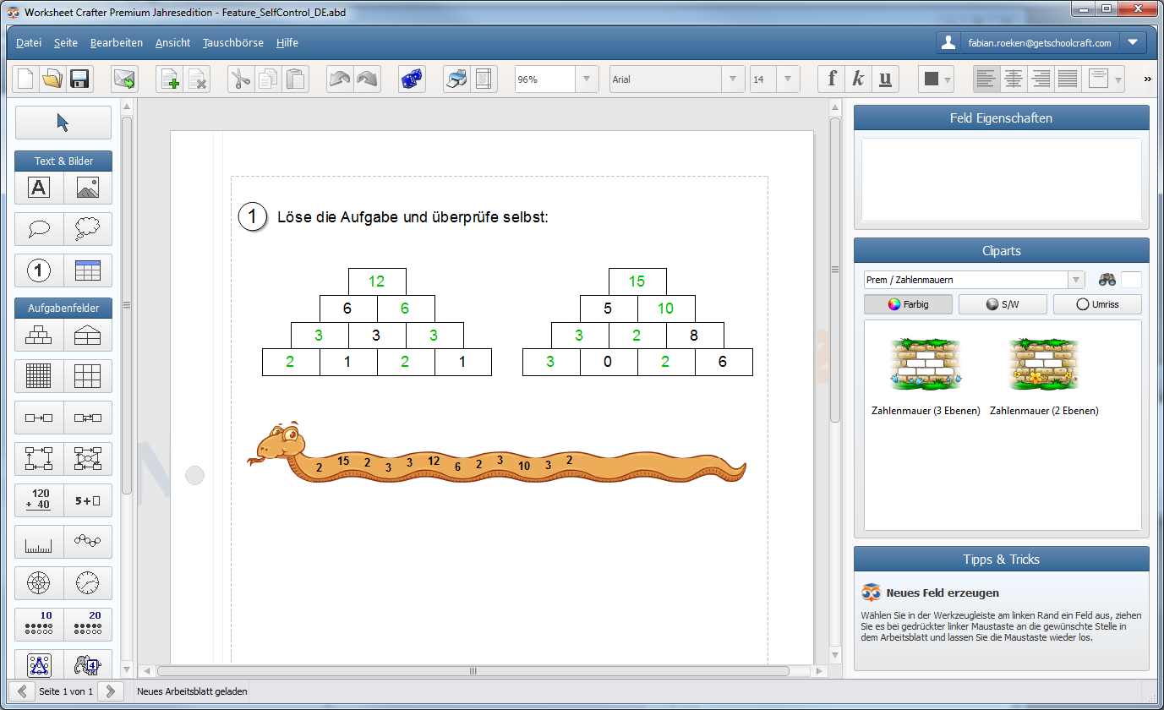Open the Tauschbörse menu
The height and width of the screenshot is (710, 1164).
coord(233,42)
